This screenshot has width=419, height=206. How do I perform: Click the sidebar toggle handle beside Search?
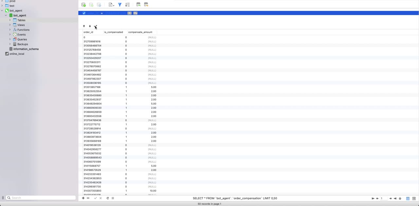pos(3,198)
